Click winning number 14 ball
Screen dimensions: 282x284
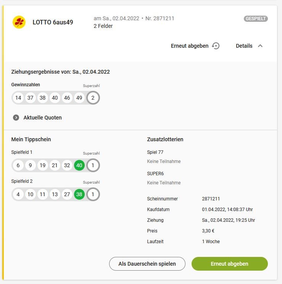pyautogui.click(x=18, y=98)
